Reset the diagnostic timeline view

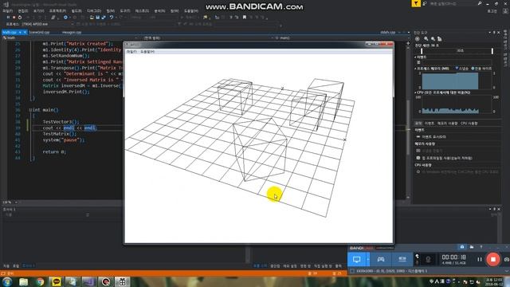click(439, 39)
